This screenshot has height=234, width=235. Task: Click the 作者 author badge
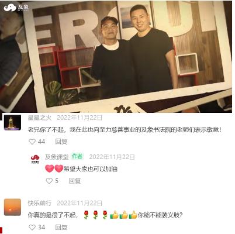tap(77, 156)
